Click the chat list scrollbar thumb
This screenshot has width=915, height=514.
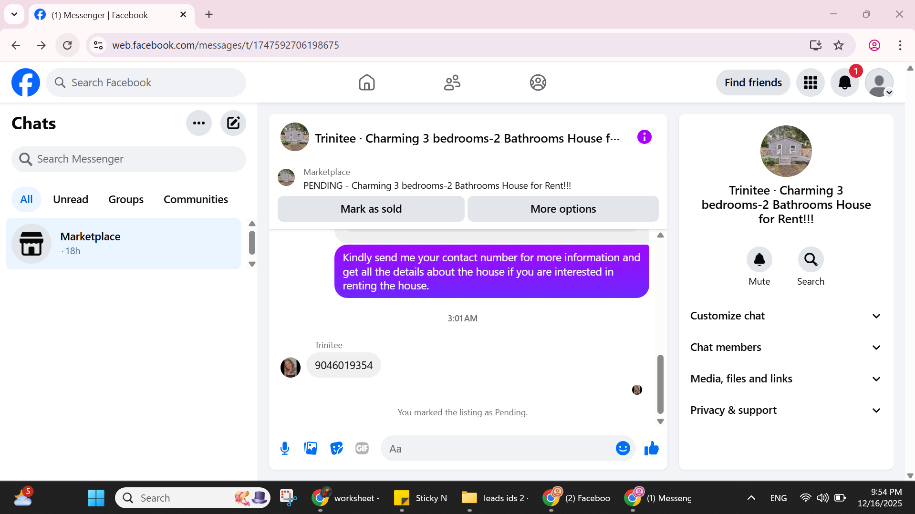252,243
